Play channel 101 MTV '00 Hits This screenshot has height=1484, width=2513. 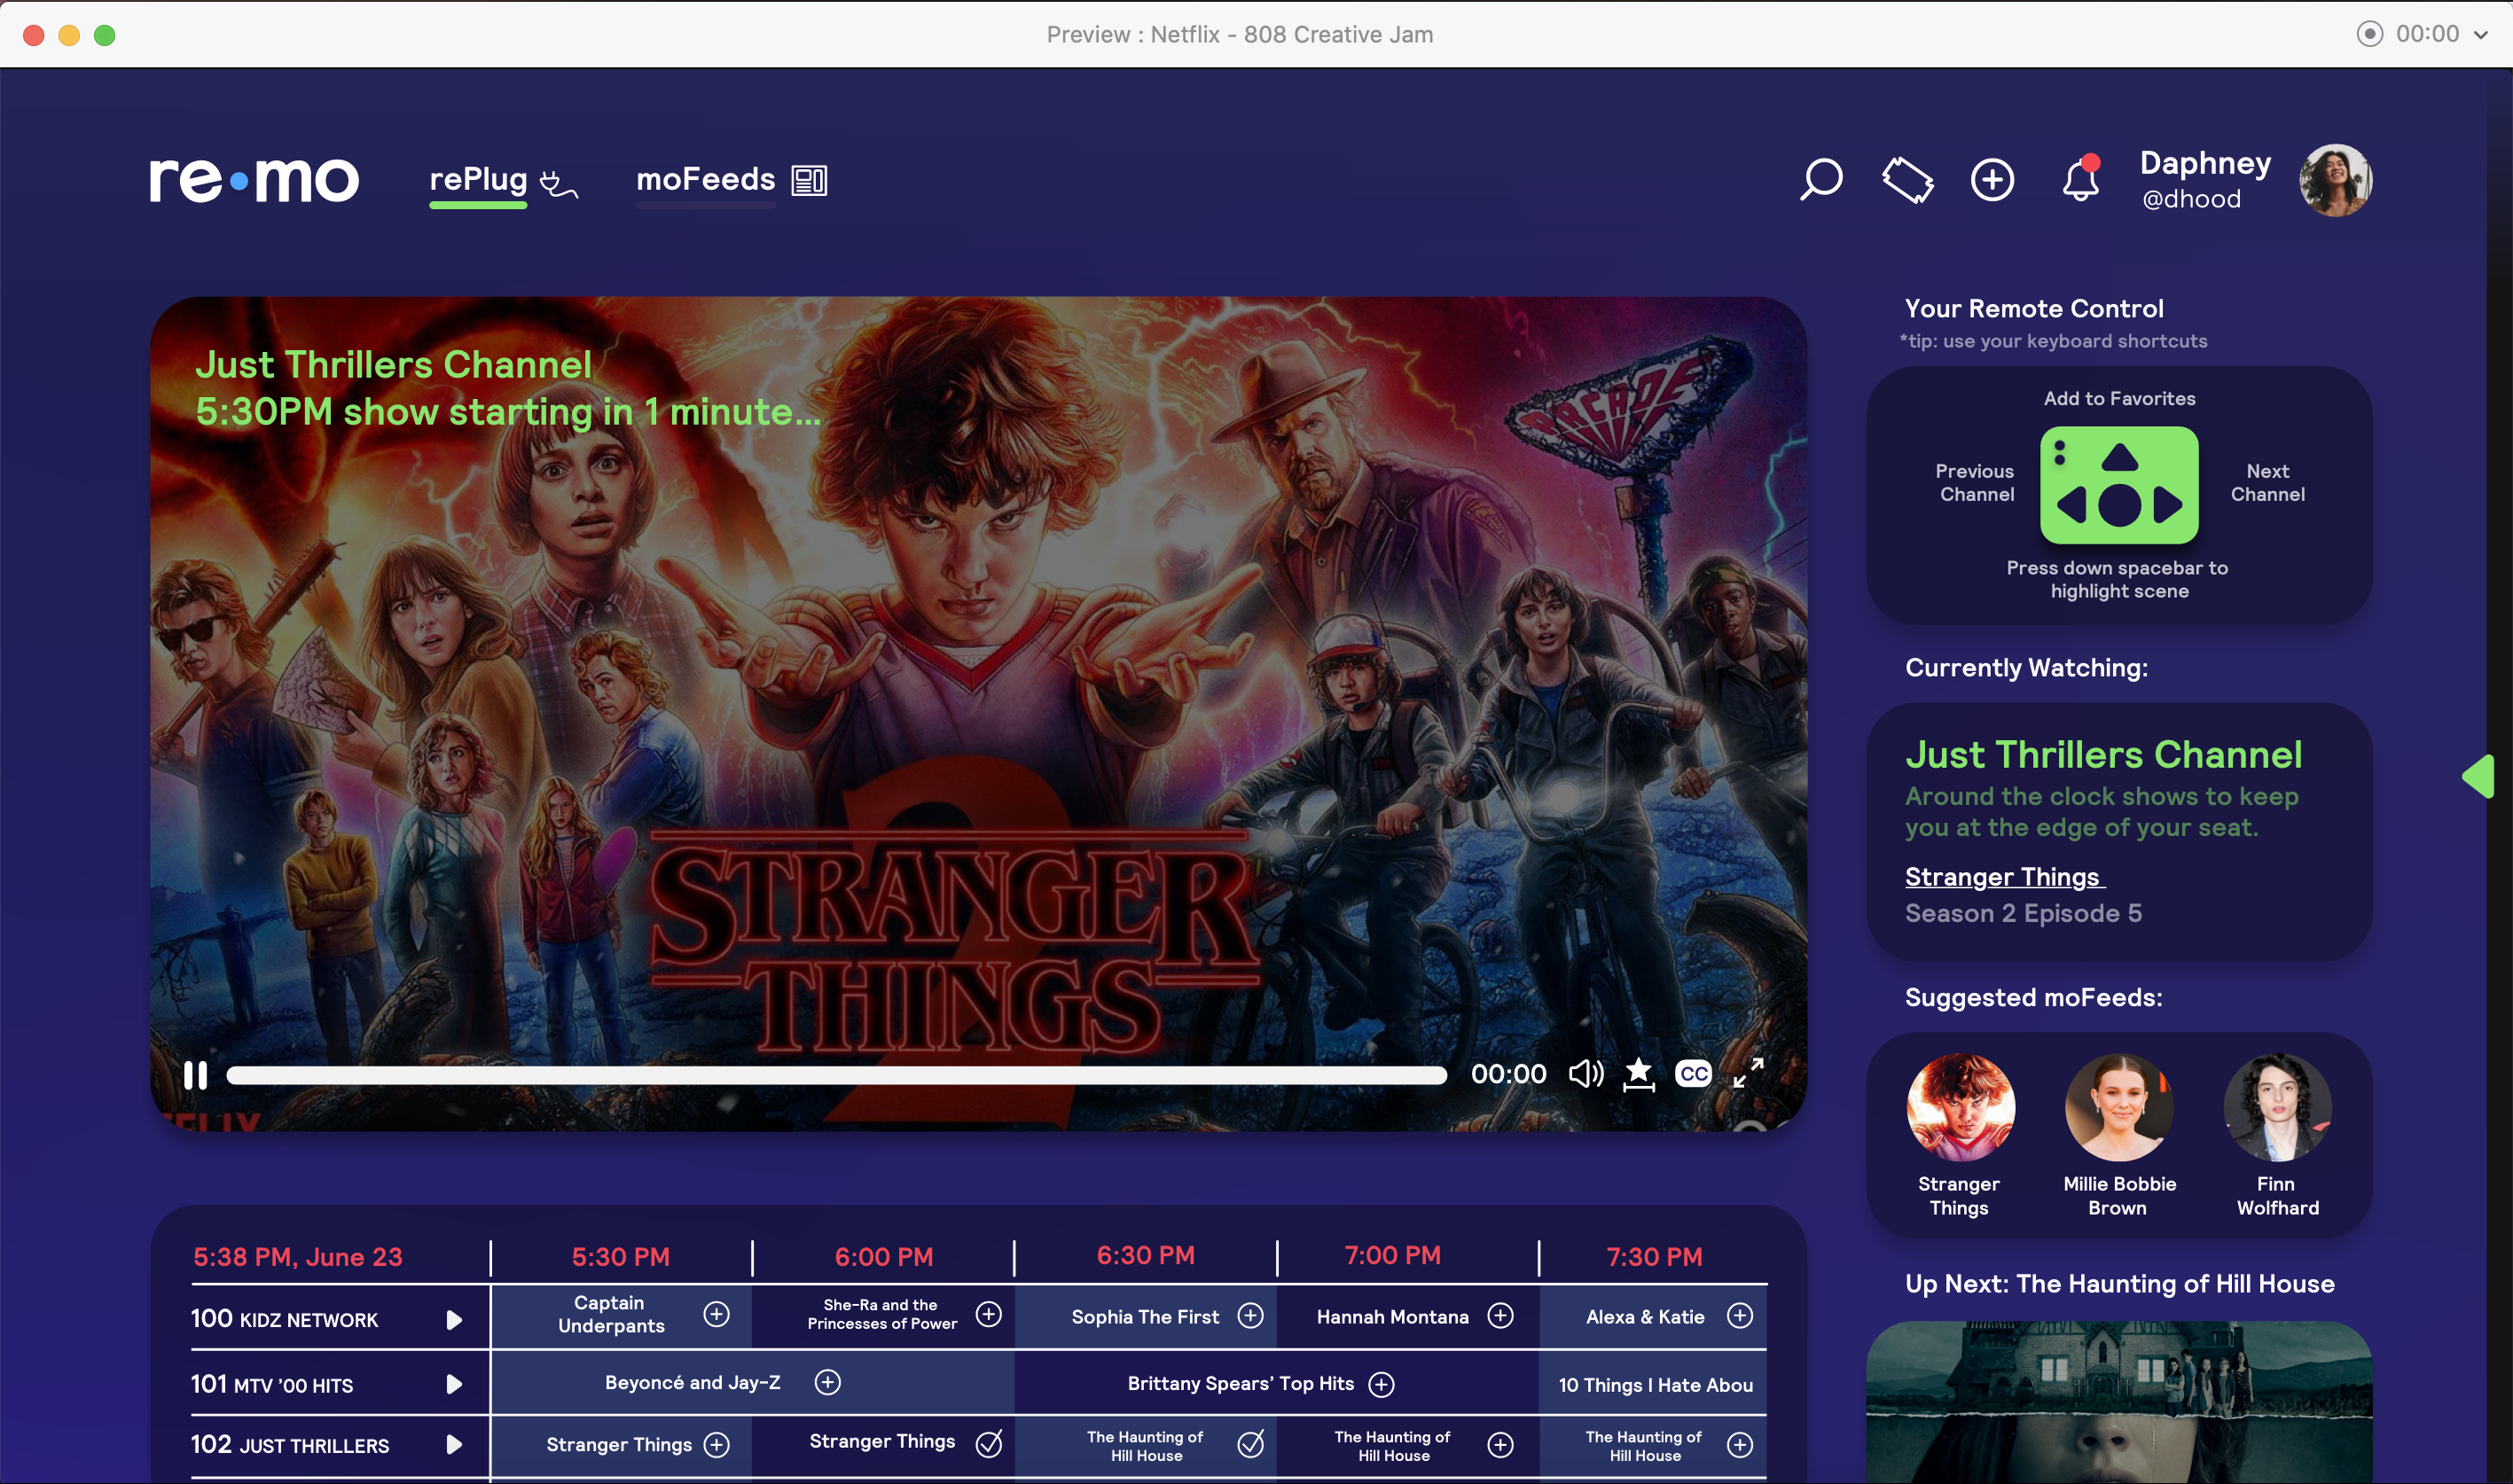tap(453, 1384)
